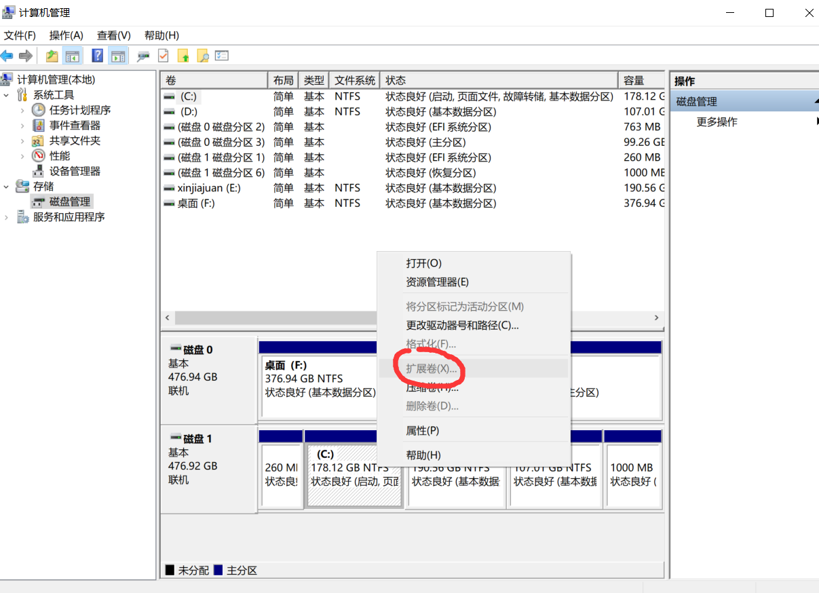This screenshot has height=593, width=819.
Task: Select 更改驱动器号和路径(C)... in context menu
Action: [x=474, y=326]
